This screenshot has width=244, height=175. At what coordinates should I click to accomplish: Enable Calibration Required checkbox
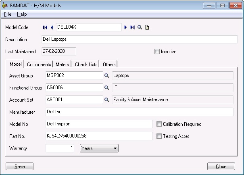[159, 124]
